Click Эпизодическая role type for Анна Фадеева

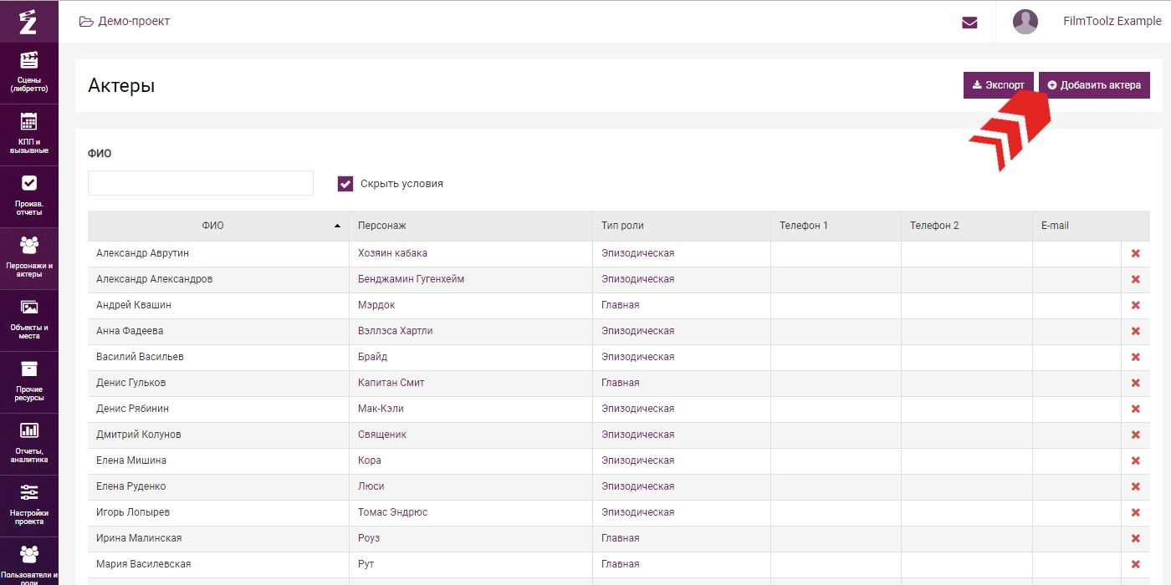point(637,331)
